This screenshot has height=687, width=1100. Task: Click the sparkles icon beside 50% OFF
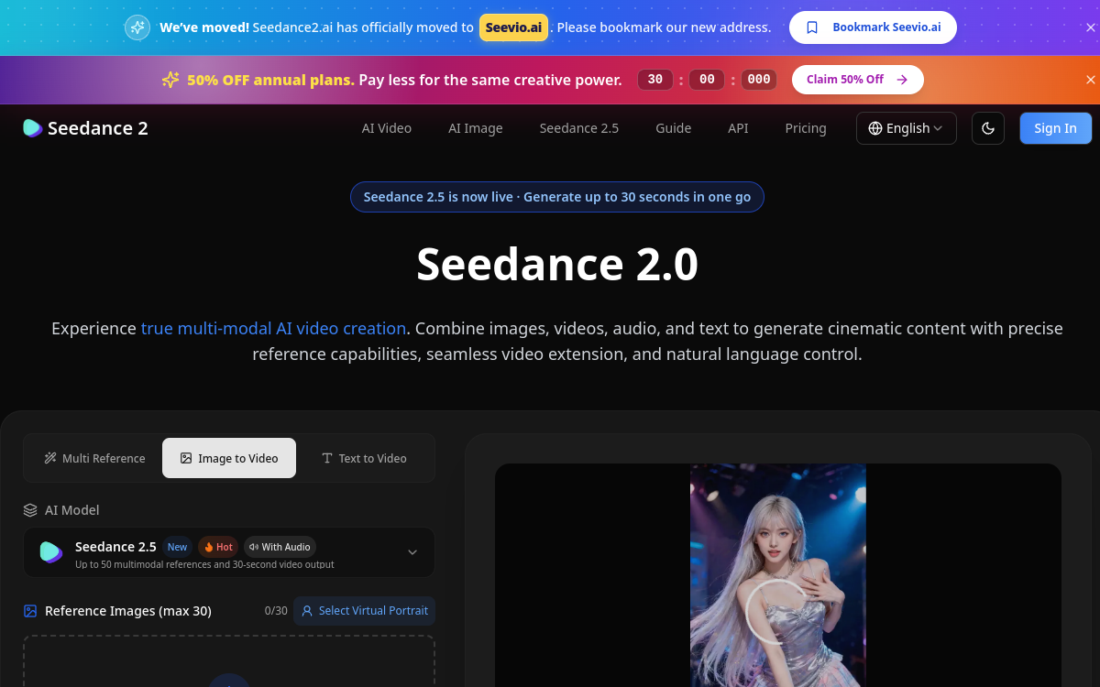click(x=170, y=80)
